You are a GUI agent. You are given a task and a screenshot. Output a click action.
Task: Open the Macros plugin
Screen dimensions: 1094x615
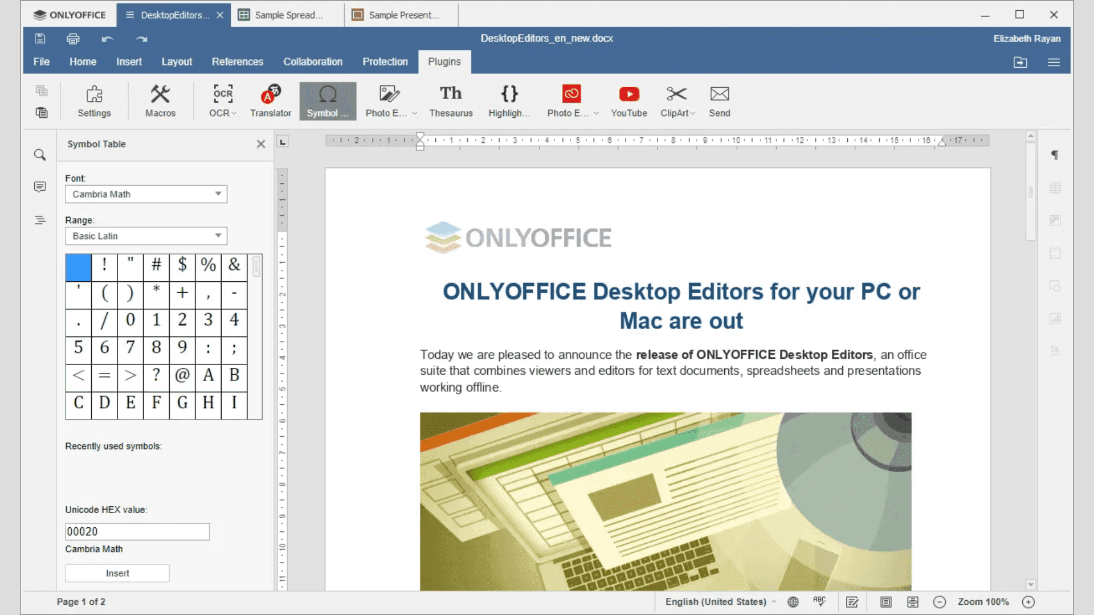[160, 101]
